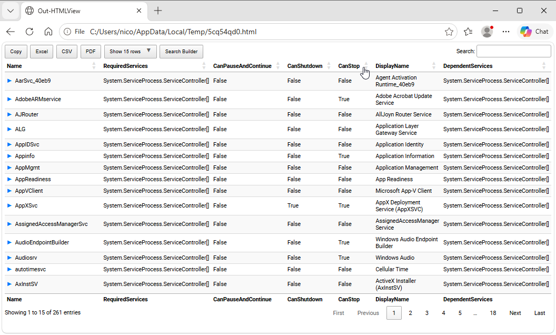Go to pagination page 3
The width and height of the screenshot is (556, 335).
427,313
